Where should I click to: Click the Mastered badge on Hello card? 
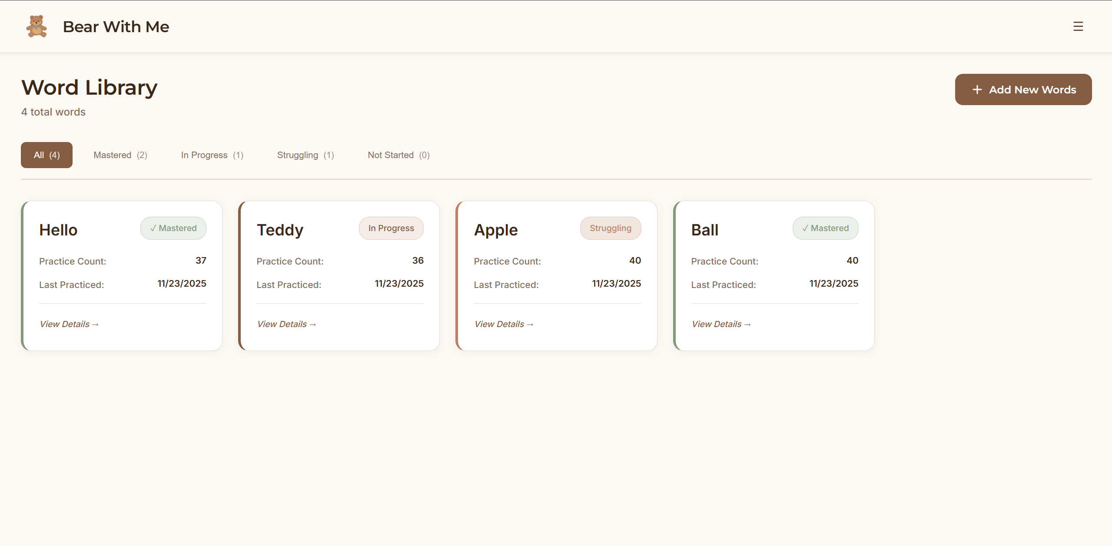173,228
